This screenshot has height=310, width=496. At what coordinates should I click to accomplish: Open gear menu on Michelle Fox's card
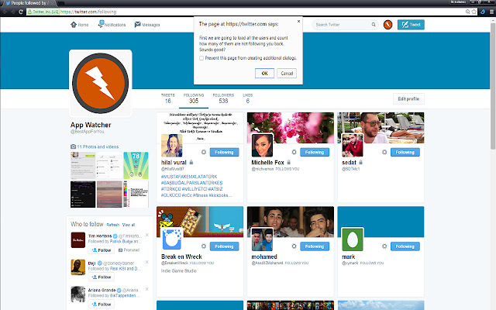[294, 153]
